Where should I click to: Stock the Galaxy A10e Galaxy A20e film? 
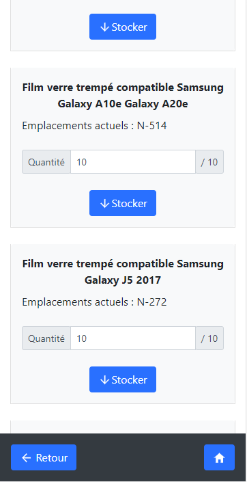pos(123,203)
